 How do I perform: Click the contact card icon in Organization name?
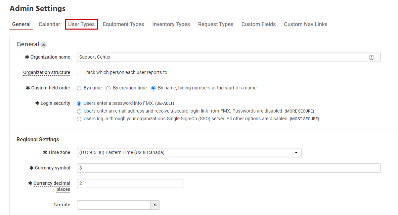point(371,57)
